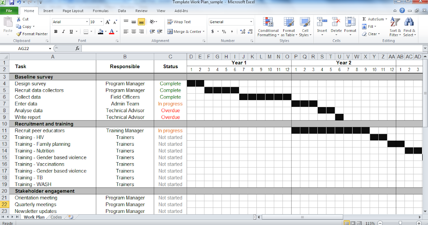428x225 pixels.
Task: Open the Arial font name dropdown
Action: click(87, 22)
